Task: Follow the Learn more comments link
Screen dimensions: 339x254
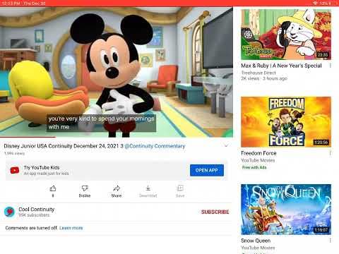Action: [71, 228]
